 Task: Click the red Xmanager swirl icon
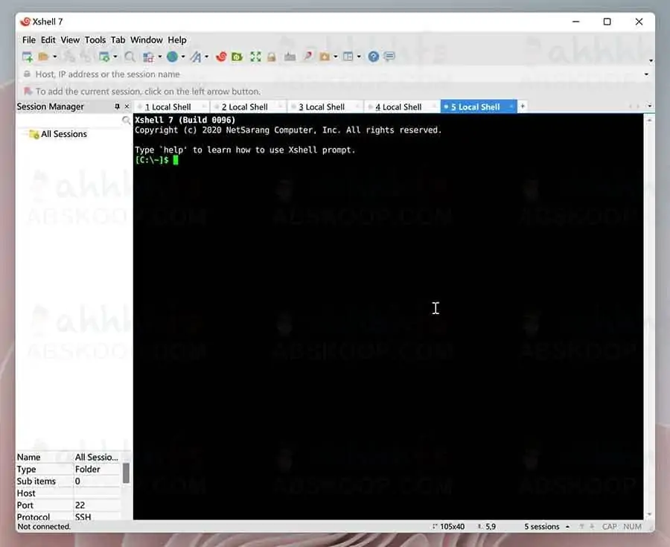click(x=221, y=57)
